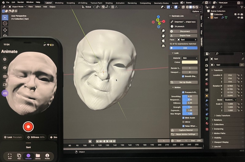
Task: Click timeline play button
Action: (107, 141)
